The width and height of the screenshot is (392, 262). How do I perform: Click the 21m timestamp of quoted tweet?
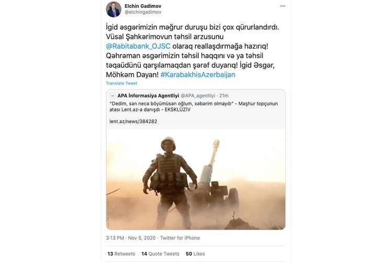tap(224, 95)
